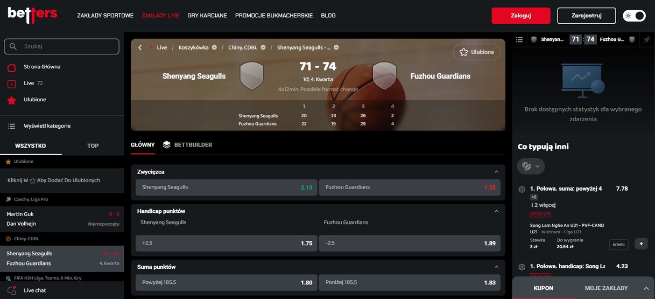Select handicap -2.5 at 1.89
655x299 pixels.
click(x=410, y=243)
